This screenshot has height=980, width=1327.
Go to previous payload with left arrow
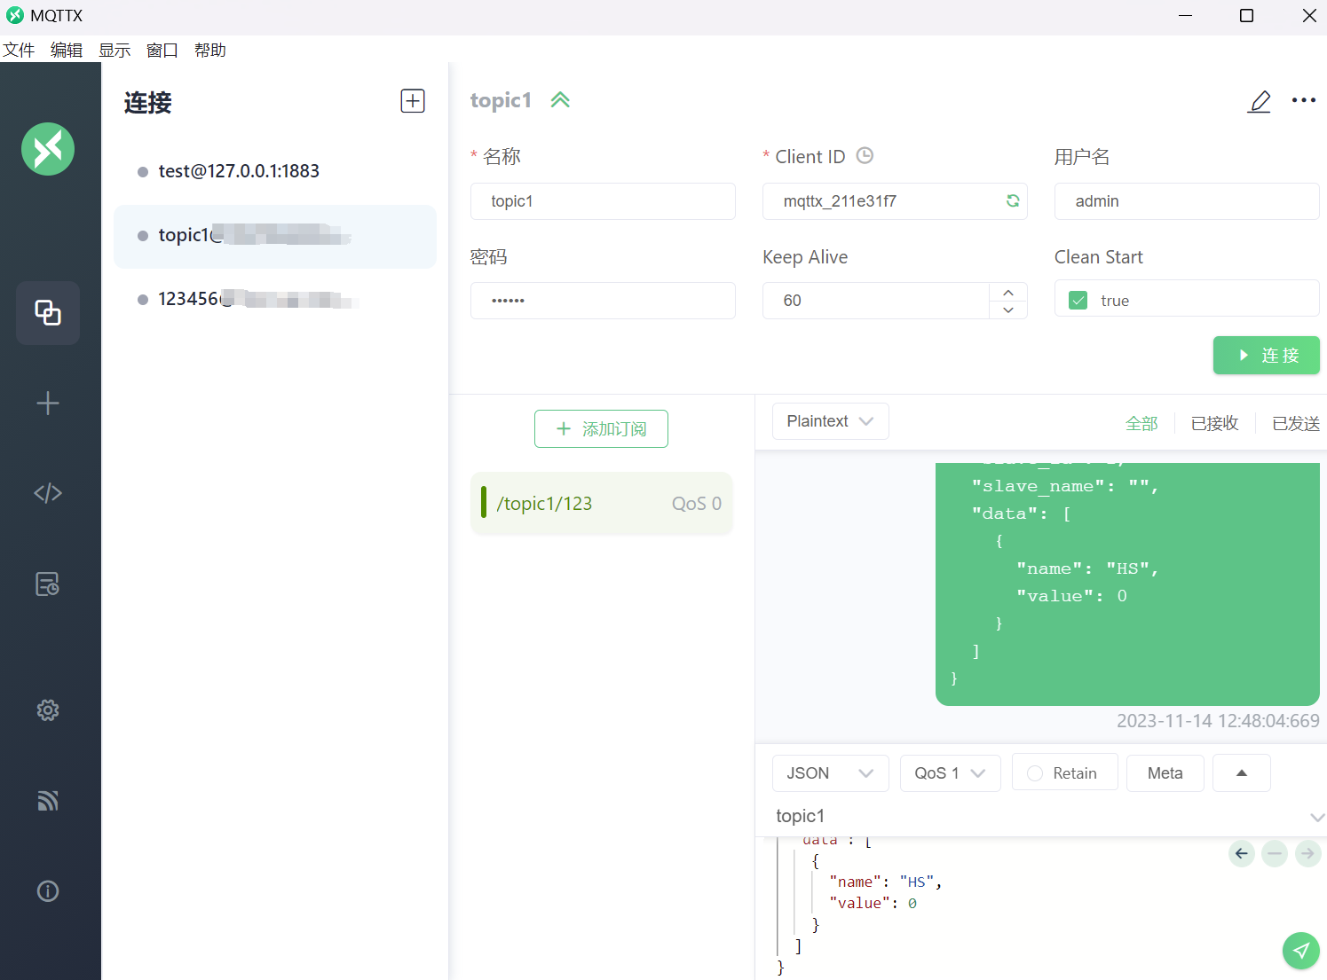1242,854
